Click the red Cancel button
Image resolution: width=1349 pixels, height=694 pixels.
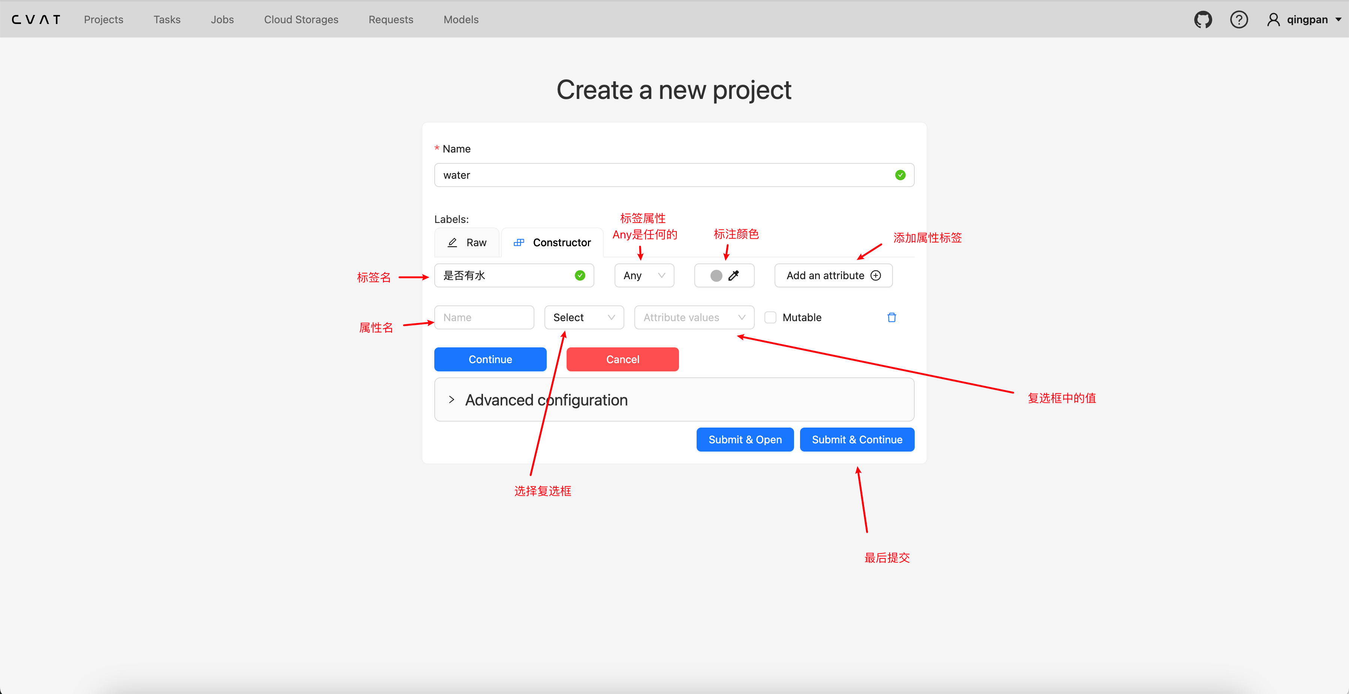(622, 359)
